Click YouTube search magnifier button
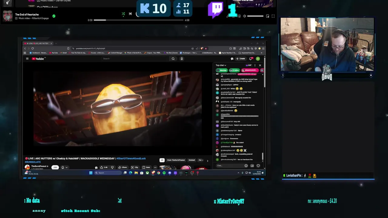 pyautogui.click(x=173, y=59)
